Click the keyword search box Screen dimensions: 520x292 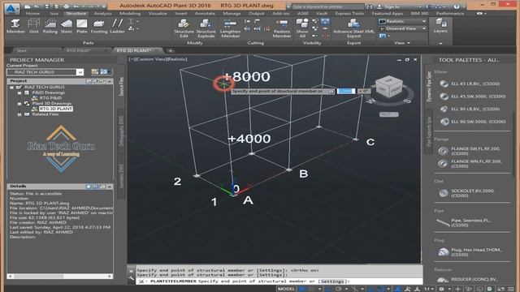click(x=327, y=6)
